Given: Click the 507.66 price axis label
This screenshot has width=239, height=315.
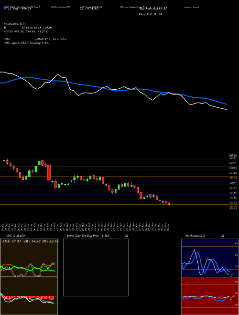Looking at the screenshot, I should [x=233, y=193].
